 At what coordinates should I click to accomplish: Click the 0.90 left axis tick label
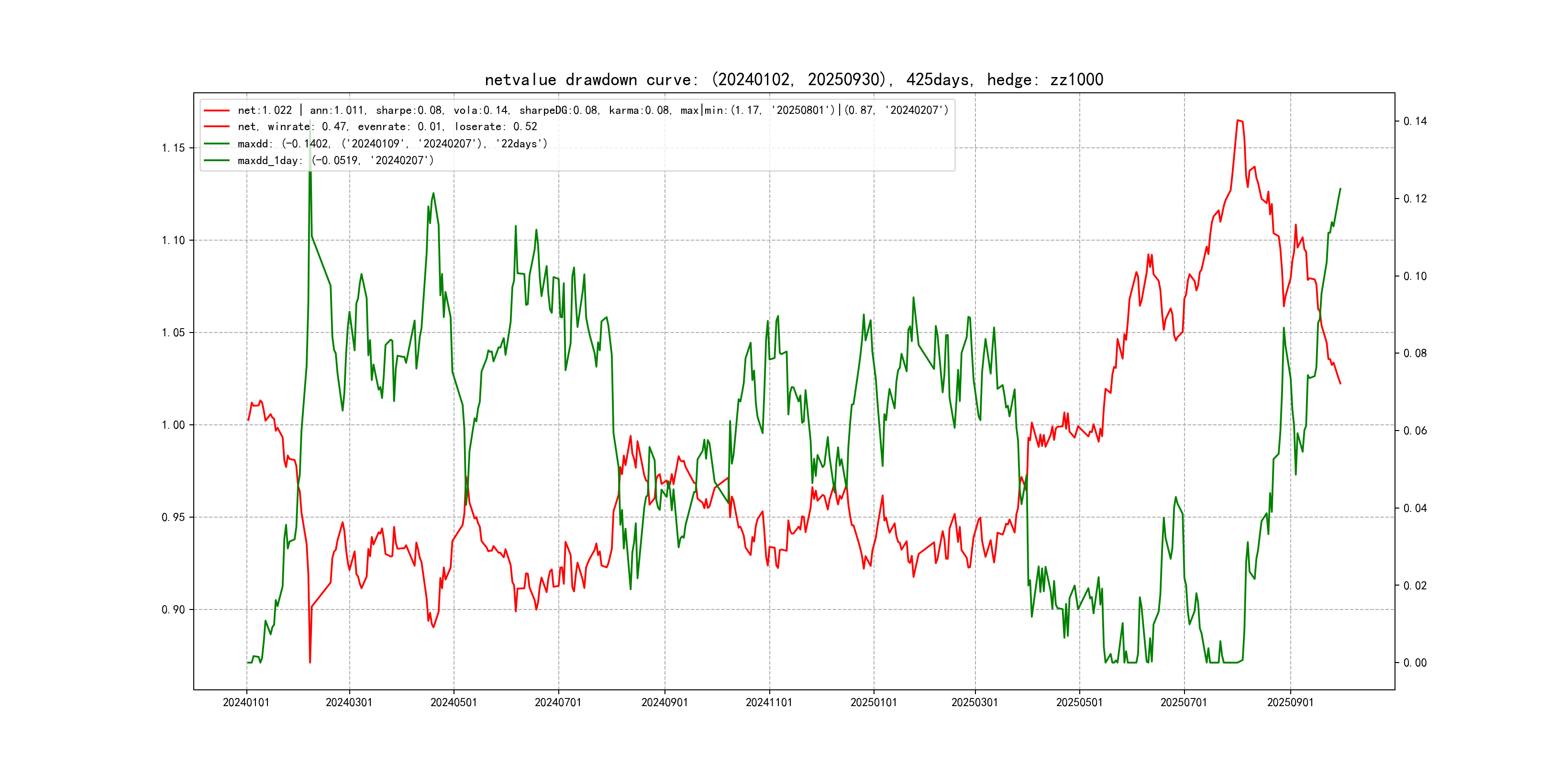click(x=173, y=609)
